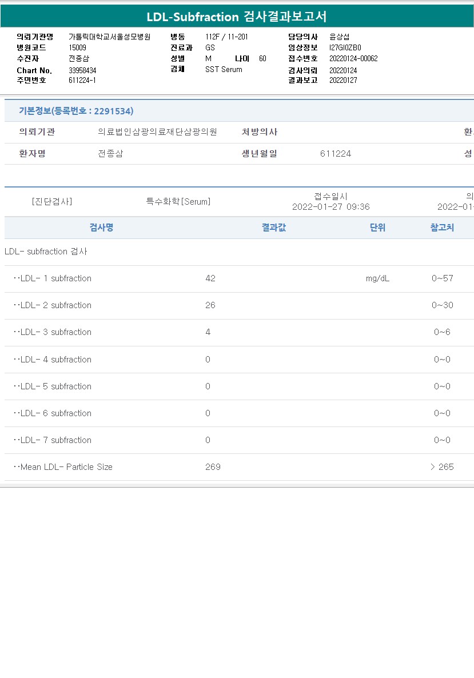
Task: Click the 결과값 column header
Action: tap(274, 228)
